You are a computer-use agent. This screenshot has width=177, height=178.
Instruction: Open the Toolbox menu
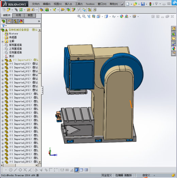pos(90,4)
